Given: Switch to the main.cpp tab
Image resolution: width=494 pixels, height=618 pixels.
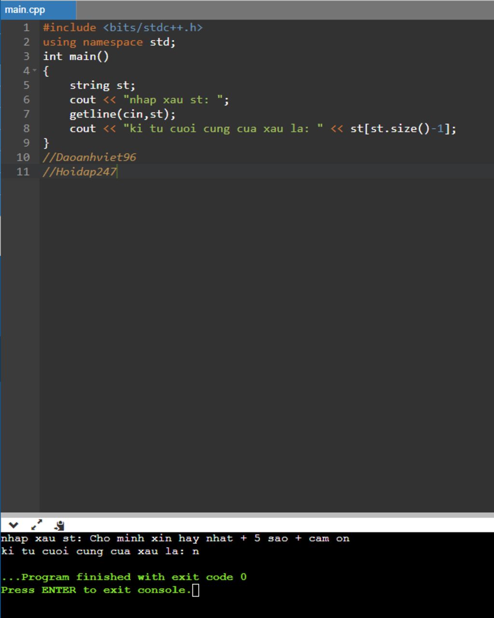Looking at the screenshot, I should pyautogui.click(x=38, y=10).
